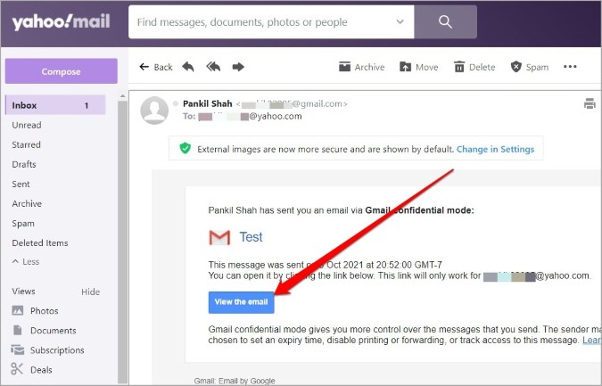Open the Spam folder in sidebar
The width and height of the screenshot is (602, 386).
[x=23, y=224]
